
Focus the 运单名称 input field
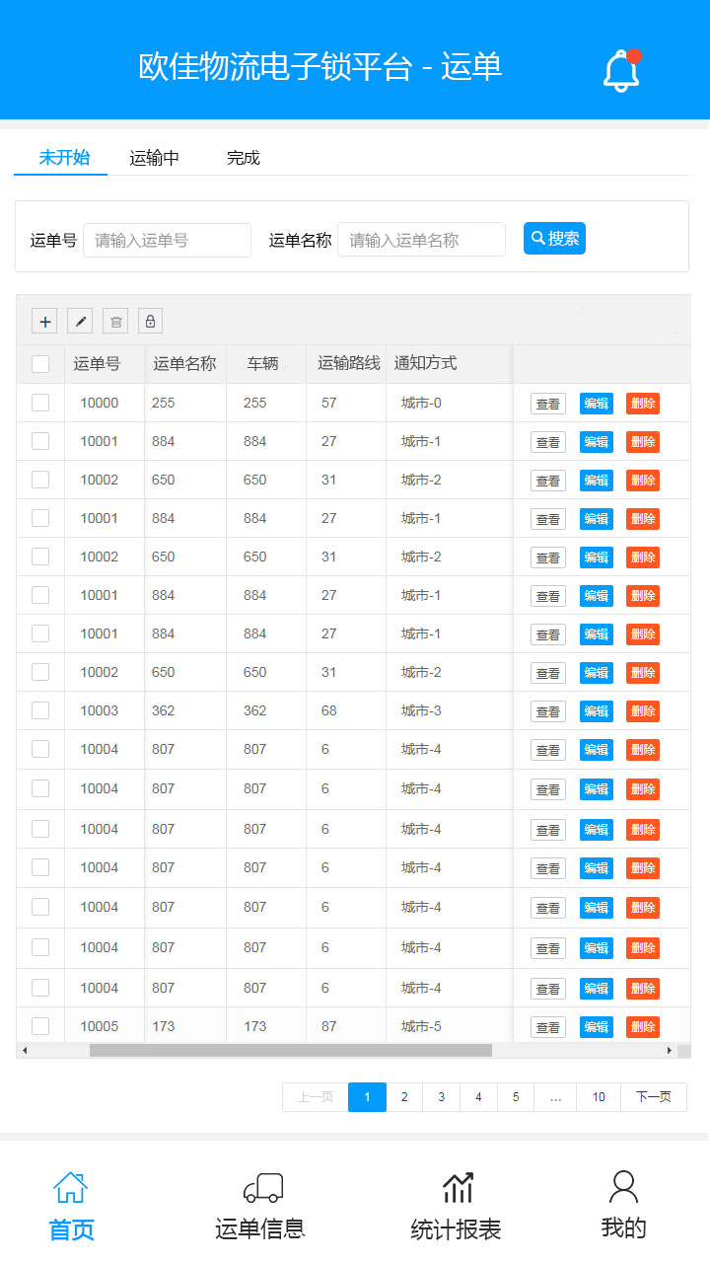click(421, 240)
